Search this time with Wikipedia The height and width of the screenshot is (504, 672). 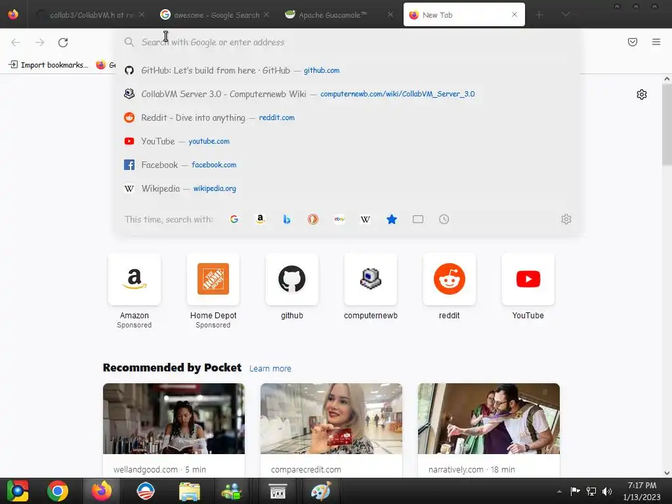(x=365, y=219)
